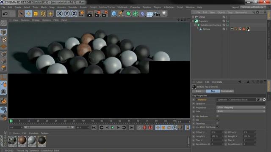Open Edit Render Settings clapper icon
This screenshot has width=271, height=152.
[105, 14]
